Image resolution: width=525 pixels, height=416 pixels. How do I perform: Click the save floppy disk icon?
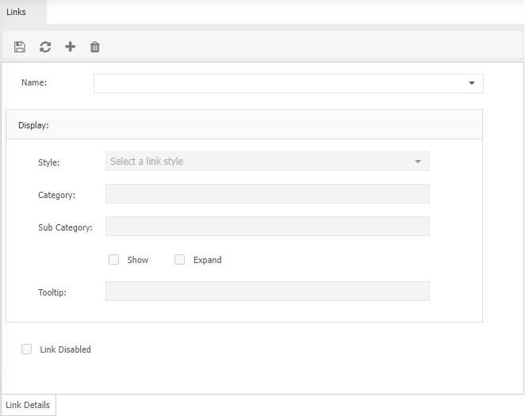(20, 47)
